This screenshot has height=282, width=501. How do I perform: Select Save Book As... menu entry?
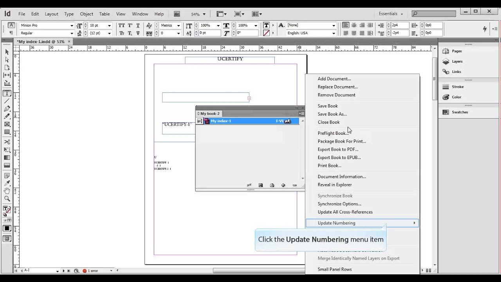point(332,114)
